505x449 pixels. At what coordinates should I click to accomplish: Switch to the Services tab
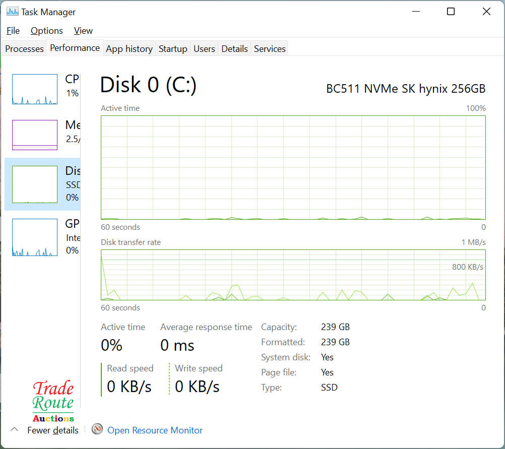coord(270,49)
